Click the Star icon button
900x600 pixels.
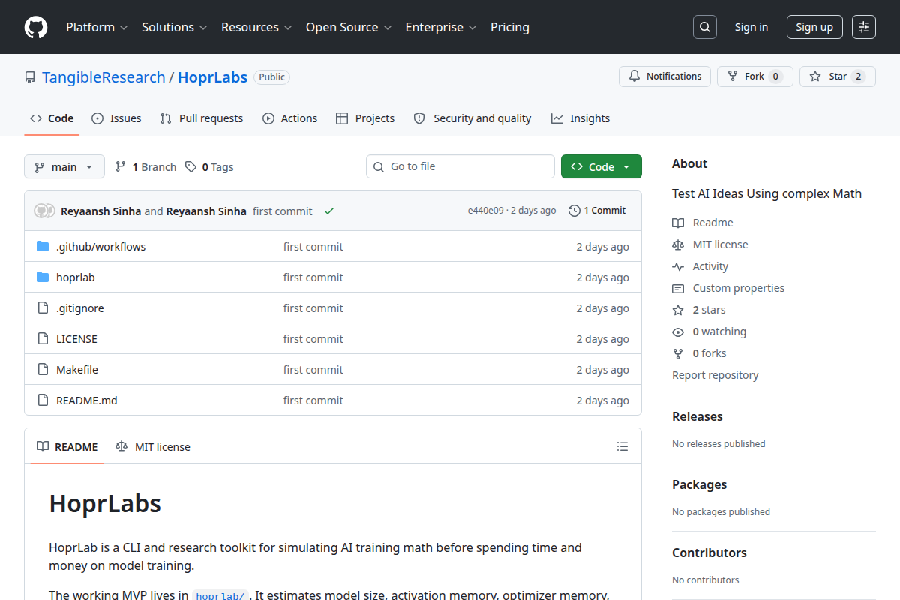tap(815, 76)
